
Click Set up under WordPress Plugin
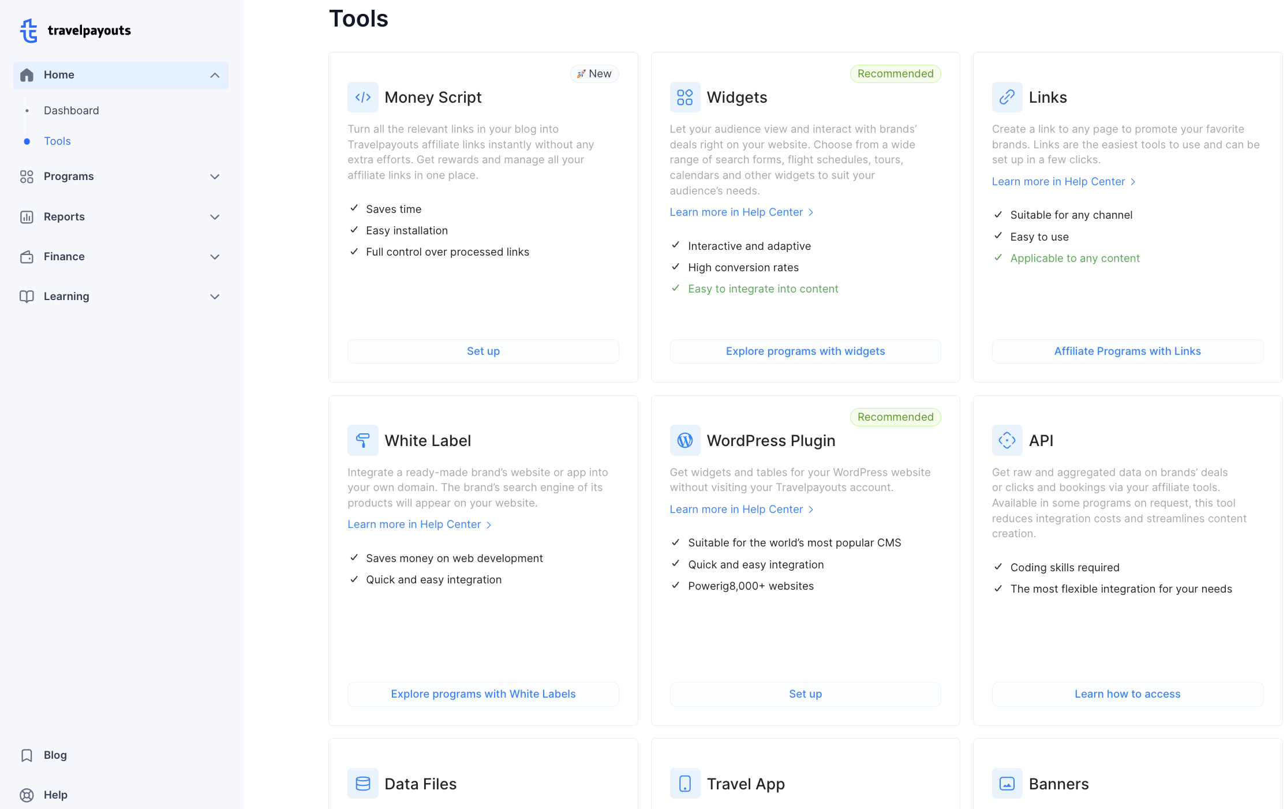point(805,694)
